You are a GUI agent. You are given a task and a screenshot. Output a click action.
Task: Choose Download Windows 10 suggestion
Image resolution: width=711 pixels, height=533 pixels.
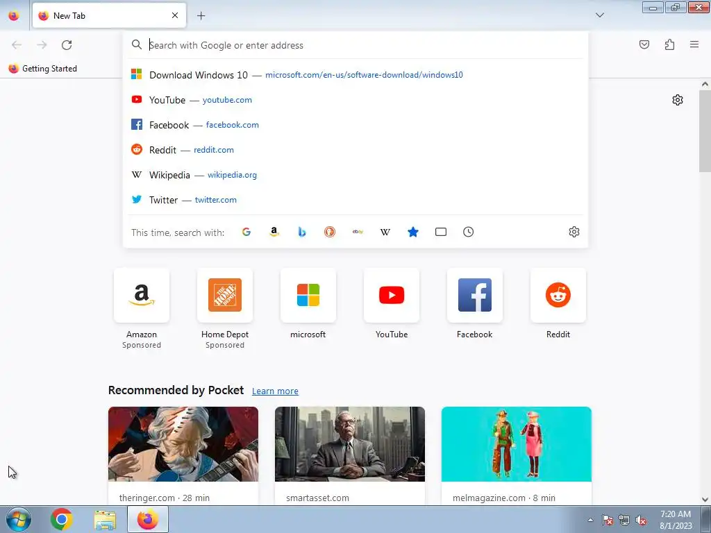click(x=355, y=75)
